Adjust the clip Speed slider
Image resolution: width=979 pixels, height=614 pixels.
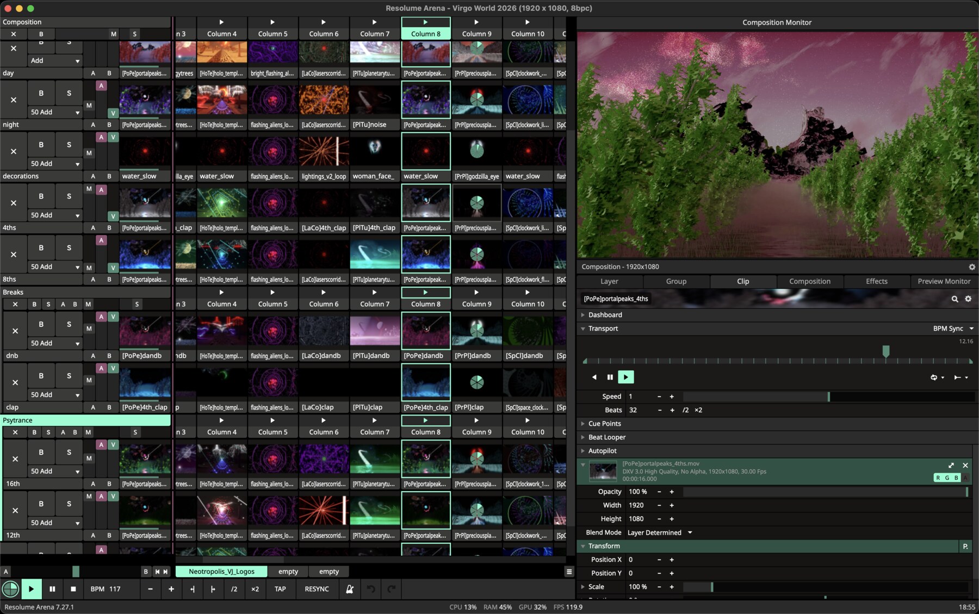tap(828, 397)
